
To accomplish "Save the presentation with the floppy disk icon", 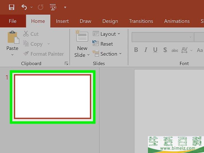I will tap(11, 7).
